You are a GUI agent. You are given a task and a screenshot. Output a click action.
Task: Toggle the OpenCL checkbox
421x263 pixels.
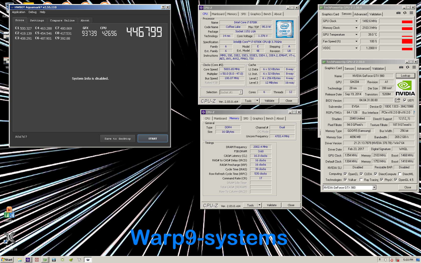coord(345,174)
